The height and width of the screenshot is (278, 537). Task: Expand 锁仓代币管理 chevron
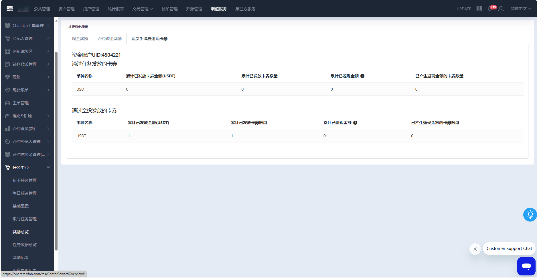48,64
